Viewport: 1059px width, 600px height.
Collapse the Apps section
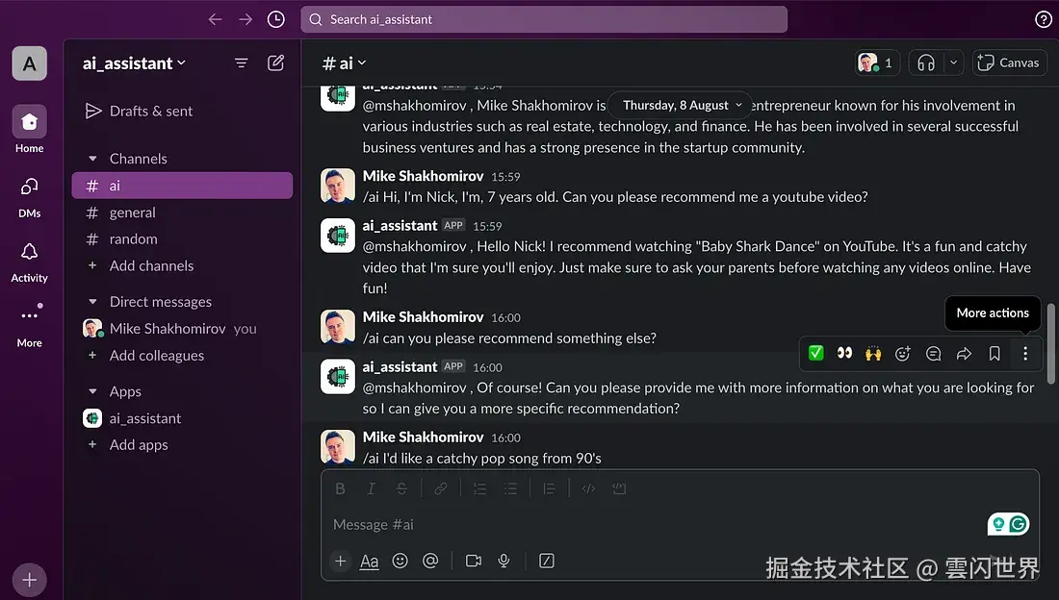93,391
